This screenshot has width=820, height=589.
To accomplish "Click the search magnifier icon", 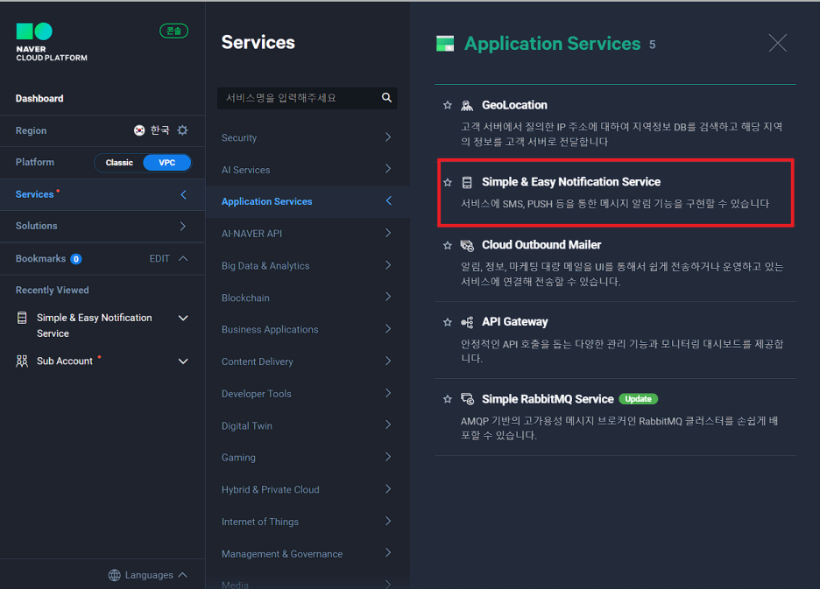I will click(386, 98).
